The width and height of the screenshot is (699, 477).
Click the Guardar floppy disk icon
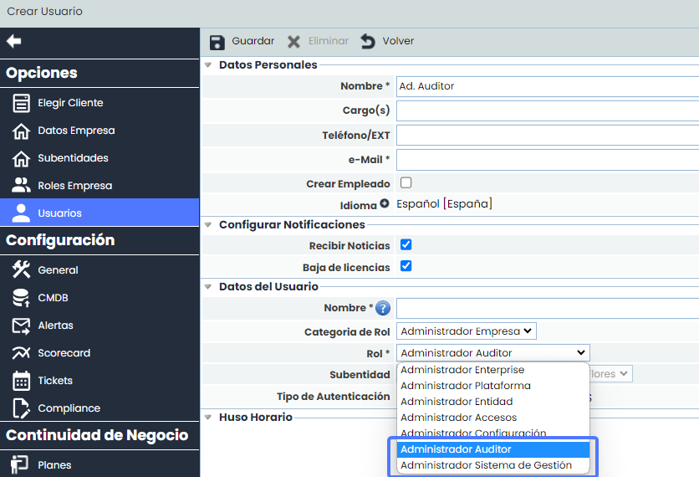click(217, 42)
